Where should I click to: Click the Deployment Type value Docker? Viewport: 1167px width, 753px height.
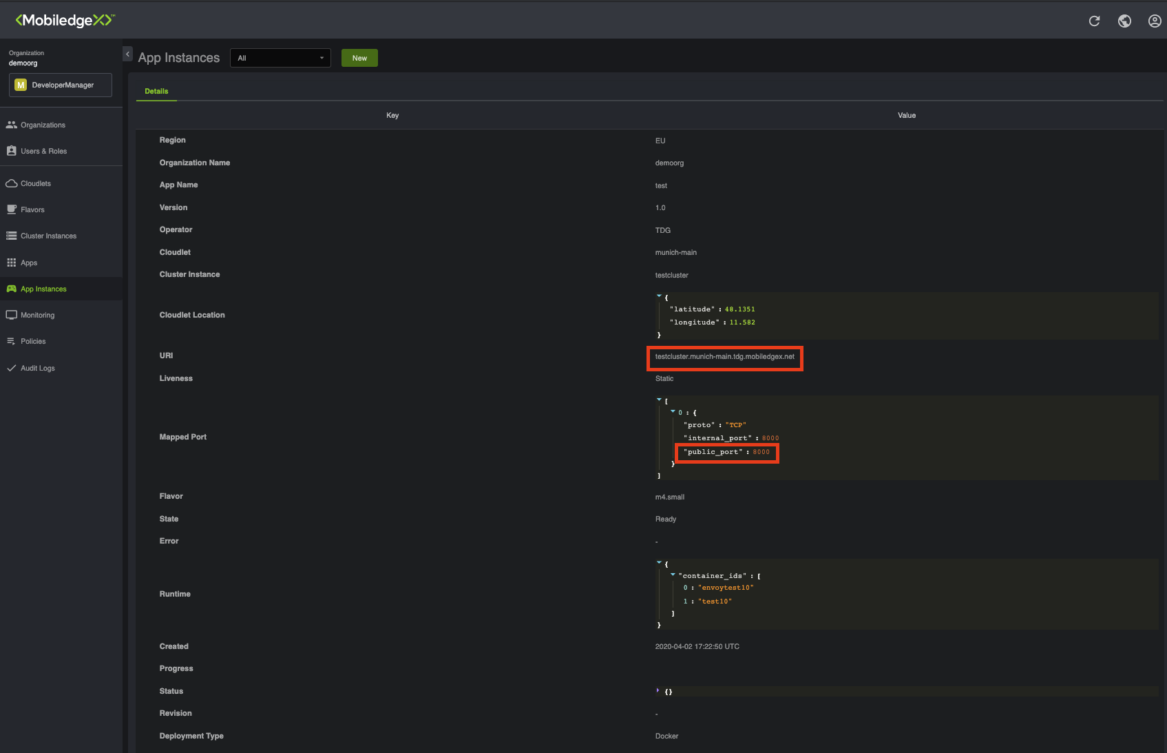pyautogui.click(x=666, y=736)
